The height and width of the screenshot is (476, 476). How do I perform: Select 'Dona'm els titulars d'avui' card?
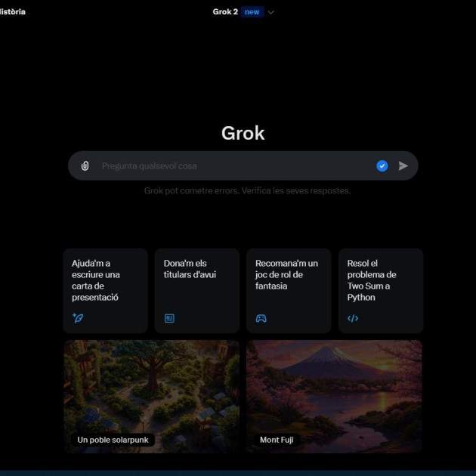pos(197,291)
